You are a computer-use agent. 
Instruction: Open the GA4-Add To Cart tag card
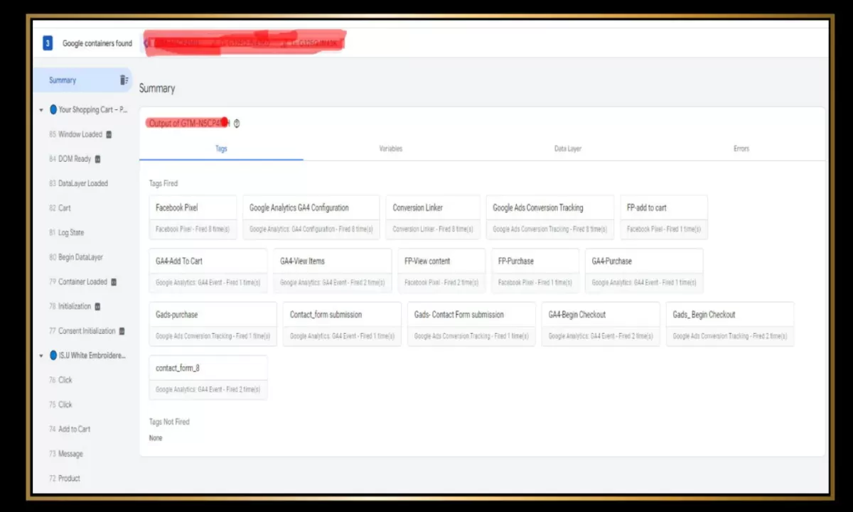(208, 271)
